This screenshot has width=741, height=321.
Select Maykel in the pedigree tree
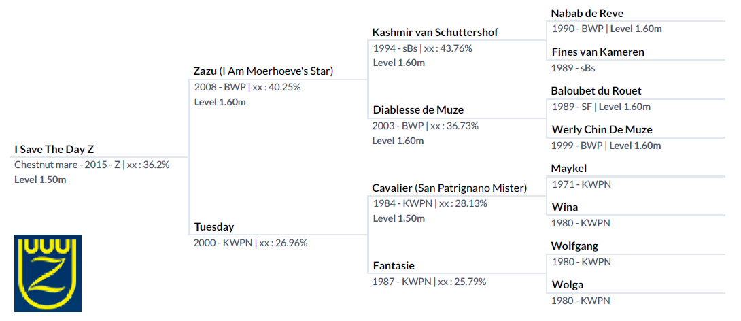click(x=569, y=169)
